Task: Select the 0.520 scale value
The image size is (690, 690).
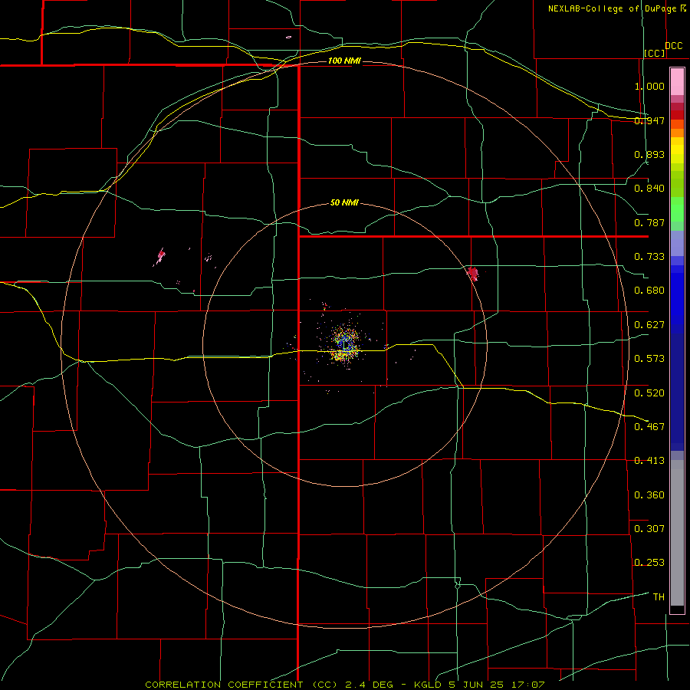Action: [649, 393]
